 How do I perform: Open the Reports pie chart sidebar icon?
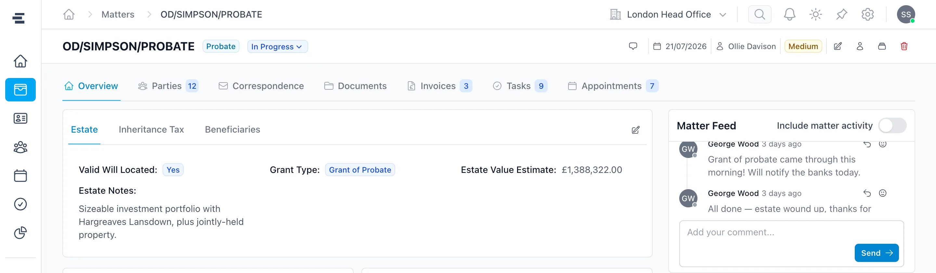pyautogui.click(x=20, y=233)
